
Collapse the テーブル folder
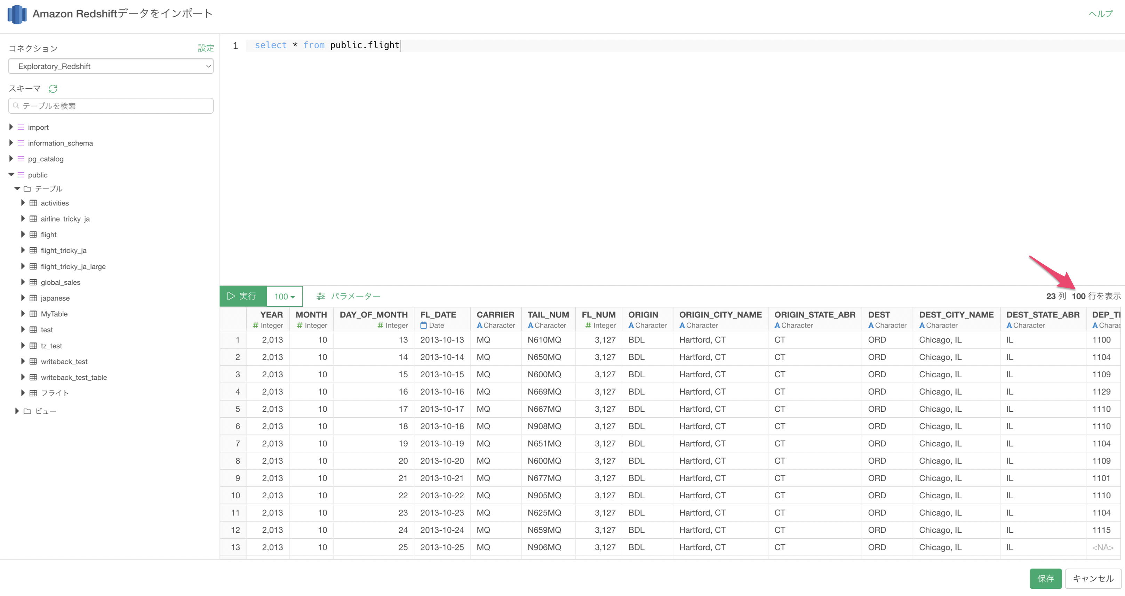click(x=17, y=188)
